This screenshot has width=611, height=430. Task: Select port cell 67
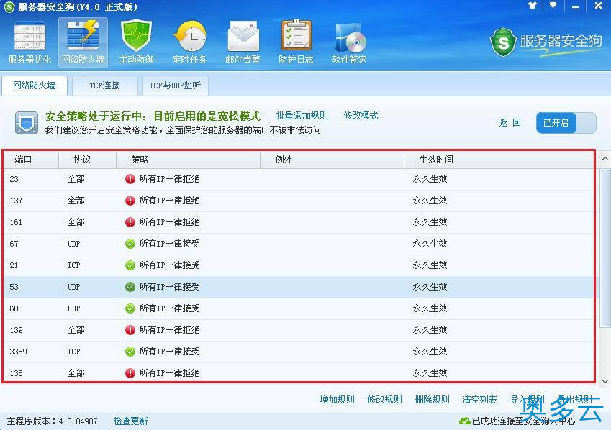click(x=14, y=244)
